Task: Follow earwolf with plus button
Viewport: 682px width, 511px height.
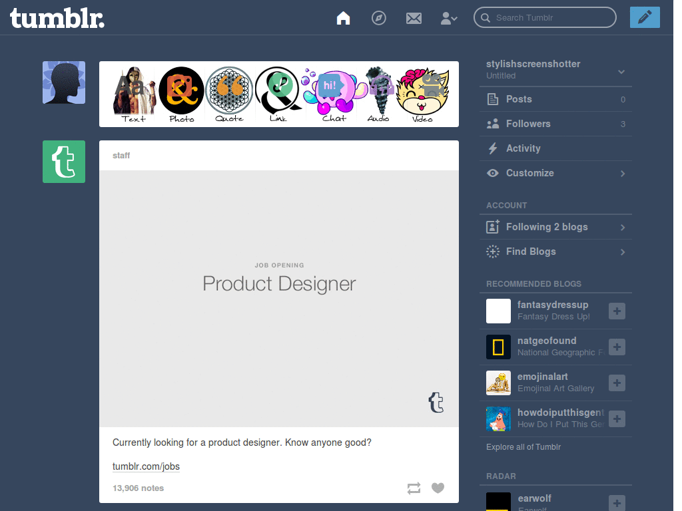Action: [617, 503]
